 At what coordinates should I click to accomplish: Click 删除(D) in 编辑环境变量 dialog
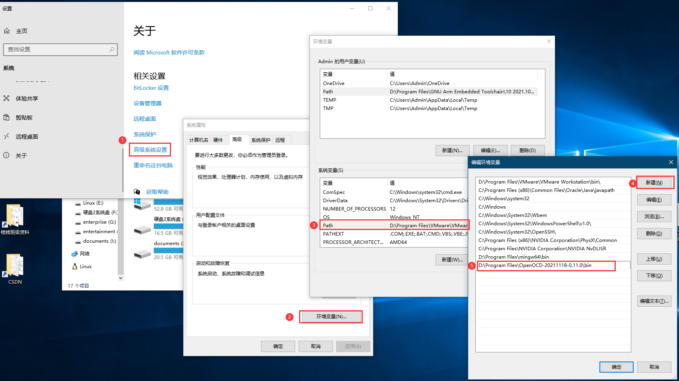tap(654, 233)
